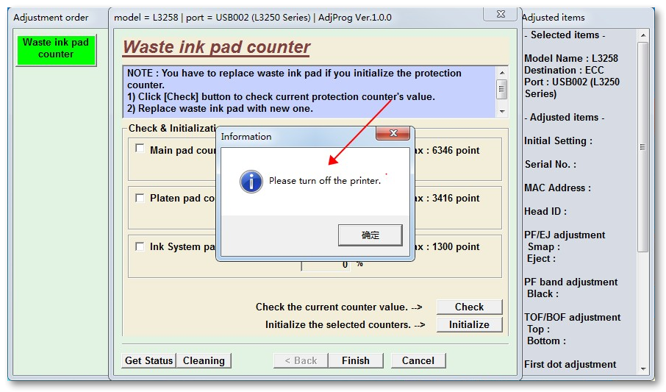The width and height of the screenshot is (666, 392).
Task: Click the 'Destination : ECC' text
Action: [x=564, y=70]
